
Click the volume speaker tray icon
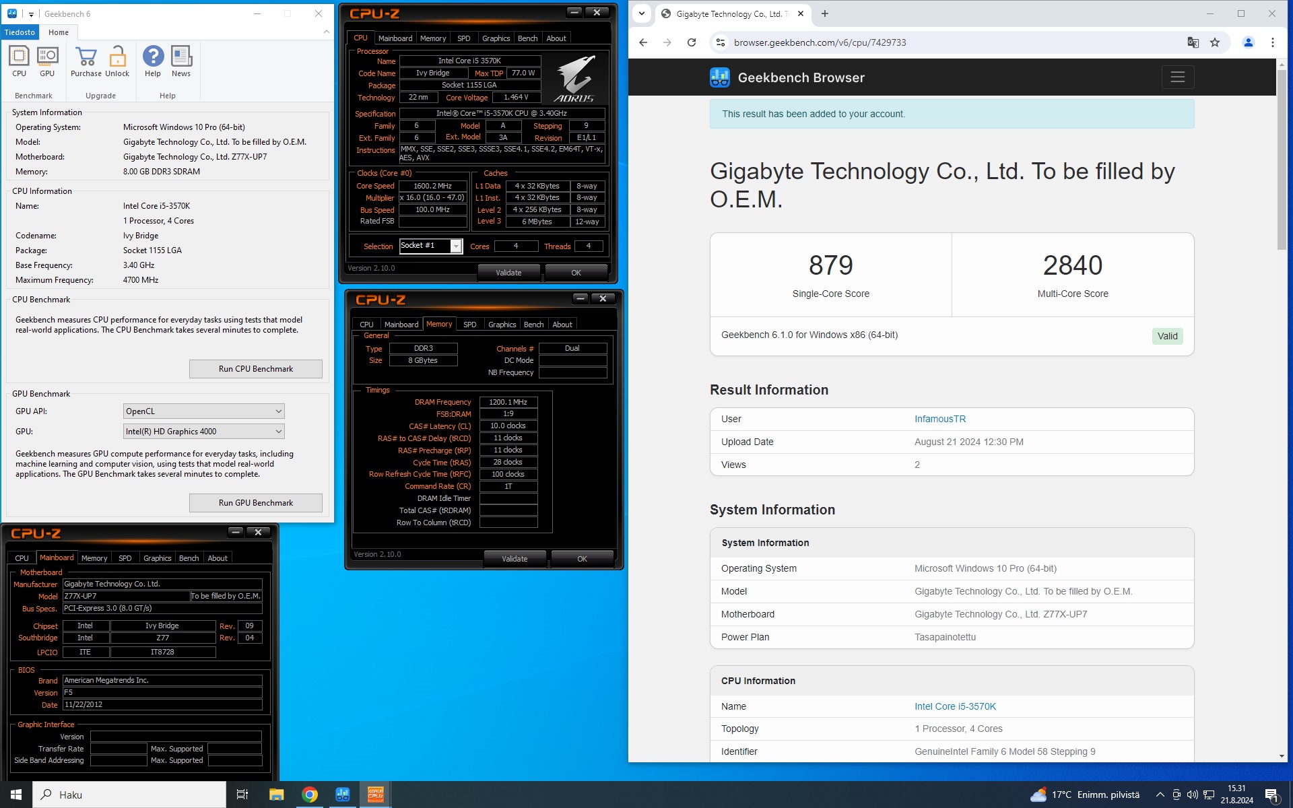click(x=1193, y=795)
